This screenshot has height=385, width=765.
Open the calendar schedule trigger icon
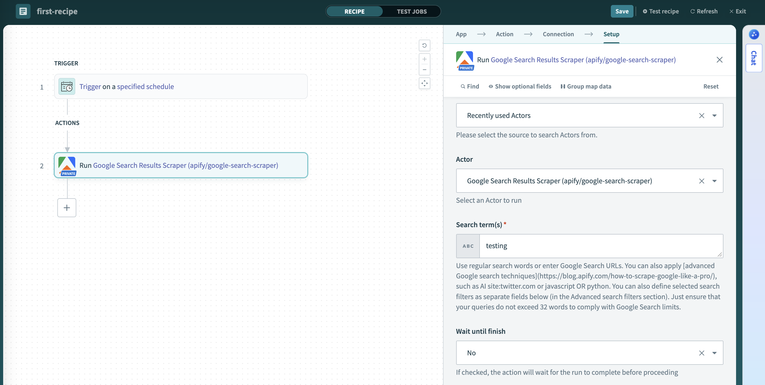(x=67, y=87)
